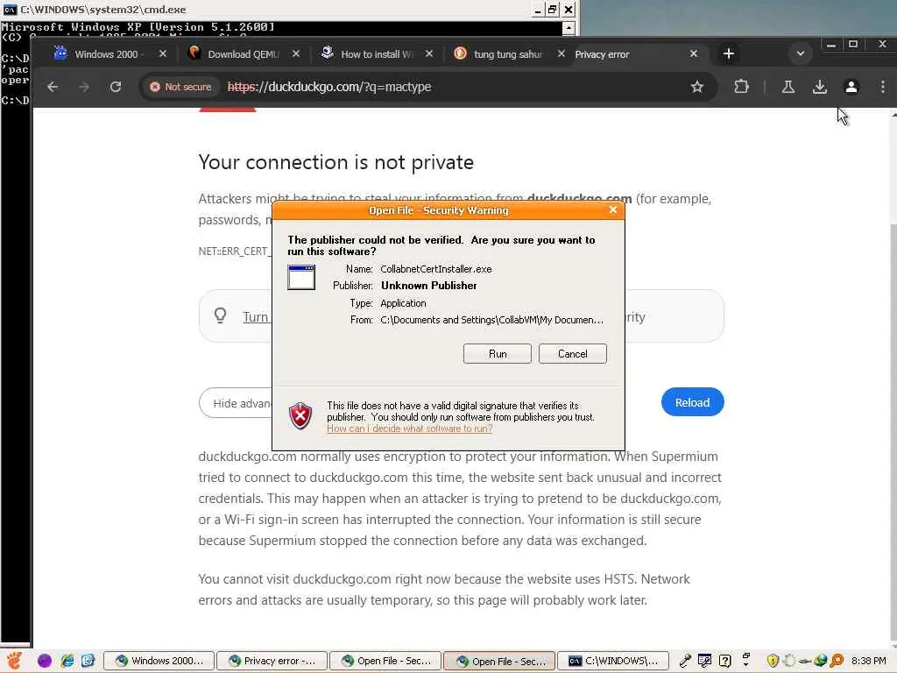Open the downloads icon in the toolbar
Image resolution: width=897 pixels, height=673 pixels.
(x=819, y=87)
